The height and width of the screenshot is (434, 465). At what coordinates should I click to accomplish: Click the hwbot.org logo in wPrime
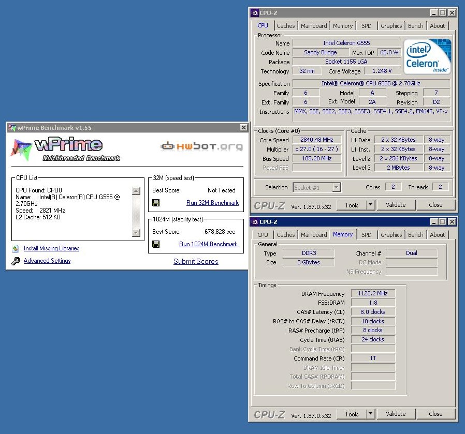click(x=201, y=146)
